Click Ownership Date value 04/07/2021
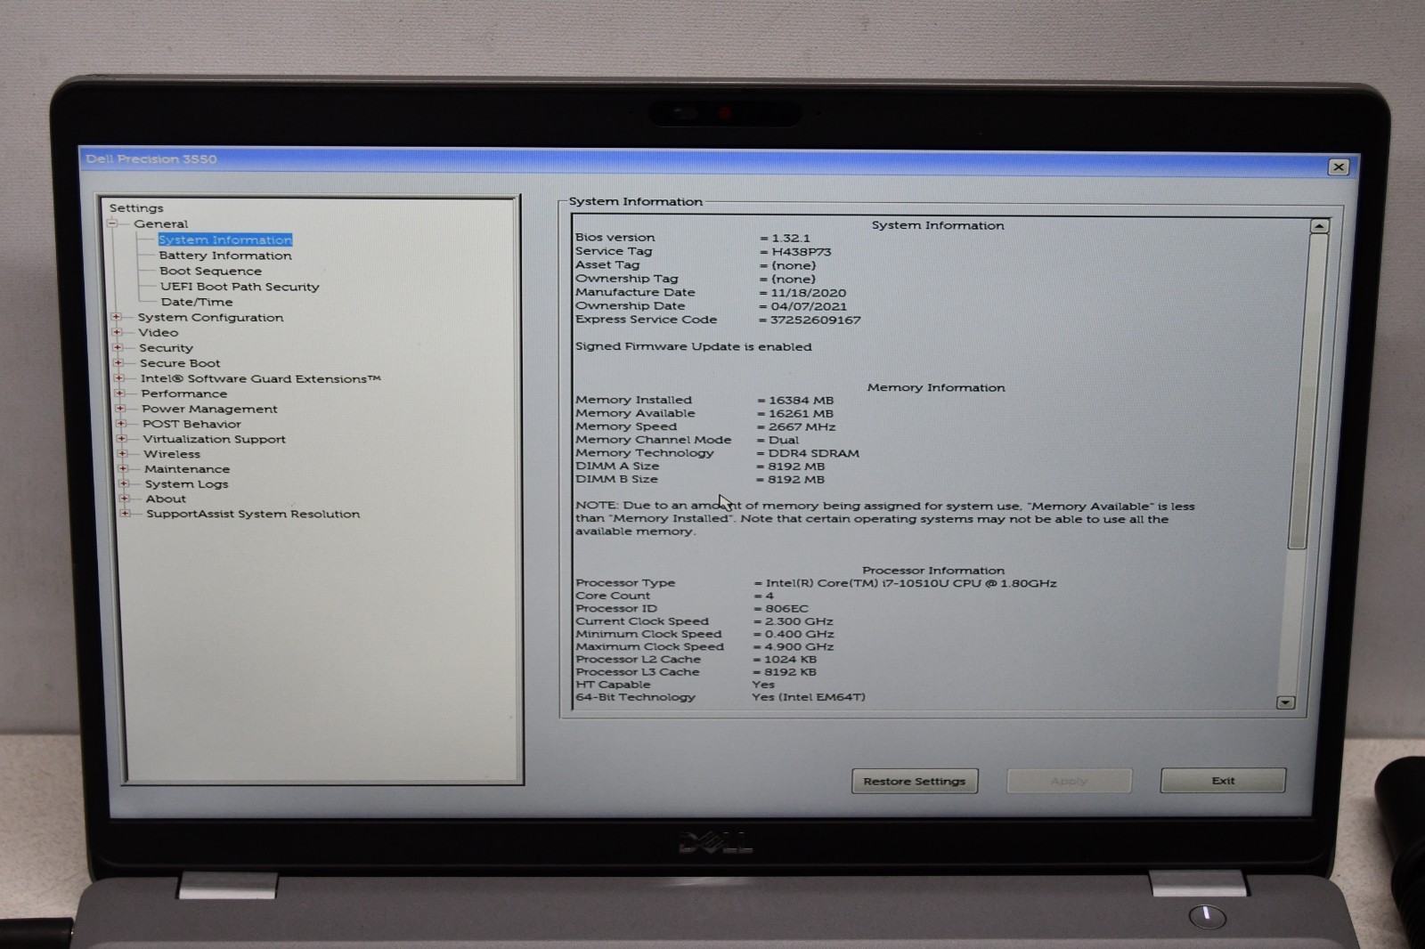Viewport: 1425px width, 949px height. pos(809,306)
